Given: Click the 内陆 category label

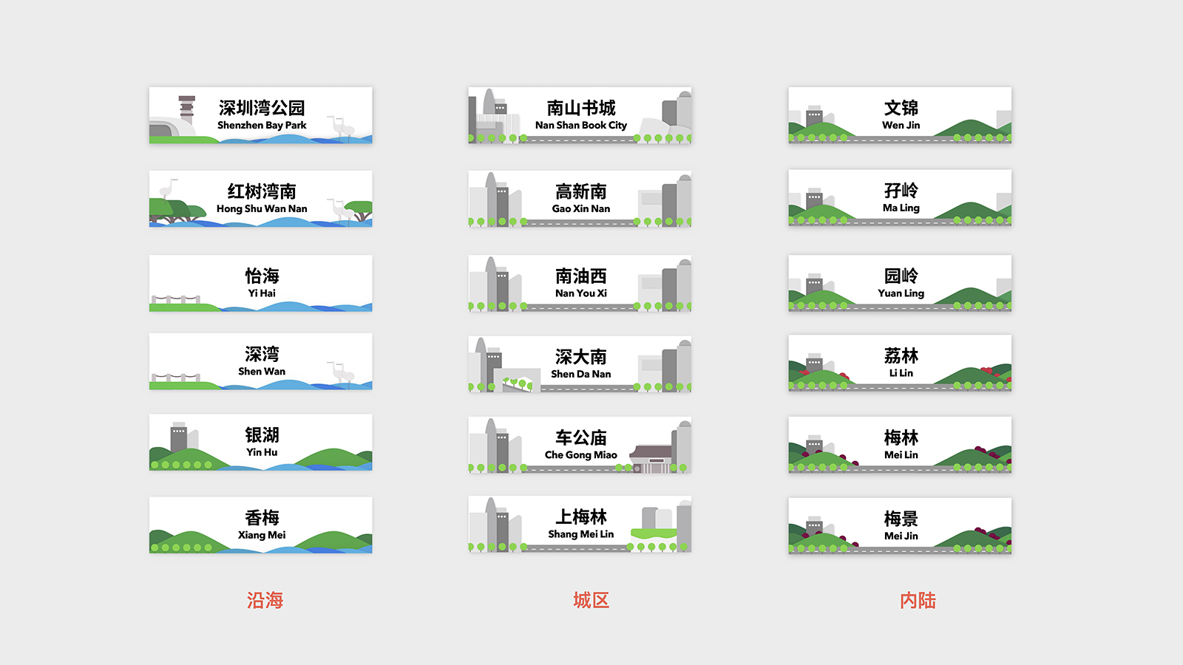Looking at the screenshot, I should pyautogui.click(x=918, y=600).
